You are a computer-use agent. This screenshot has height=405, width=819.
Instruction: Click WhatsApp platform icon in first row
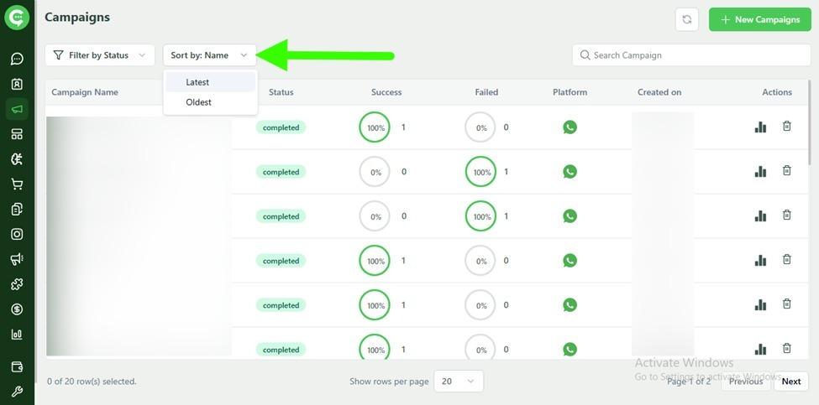pos(570,127)
